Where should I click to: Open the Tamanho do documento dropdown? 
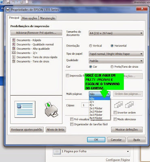tap(116, 33)
